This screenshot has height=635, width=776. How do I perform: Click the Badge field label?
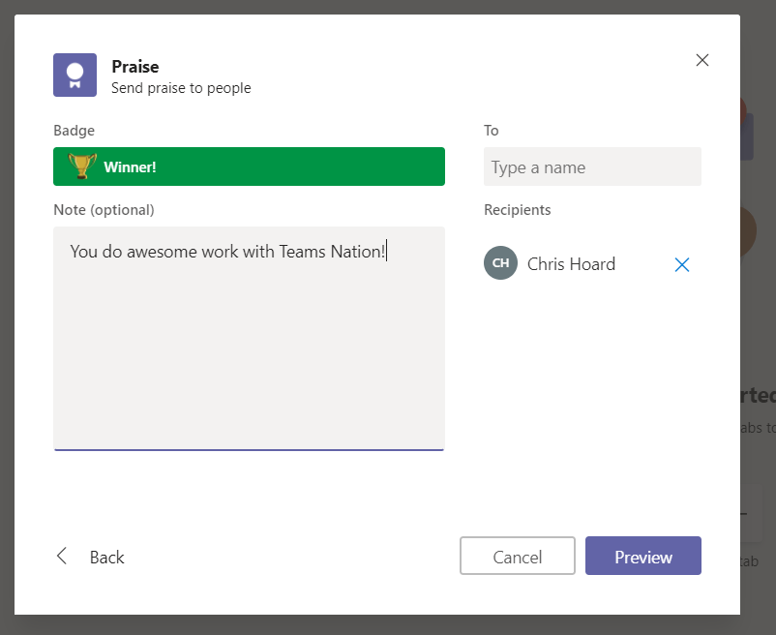click(x=75, y=131)
